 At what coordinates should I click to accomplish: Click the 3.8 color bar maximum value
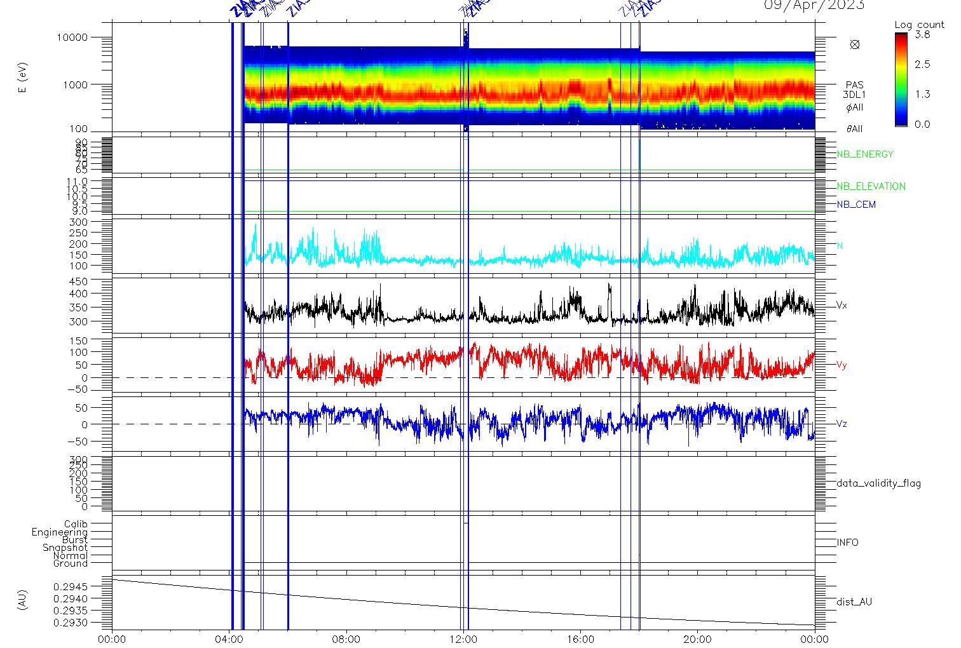tap(922, 35)
